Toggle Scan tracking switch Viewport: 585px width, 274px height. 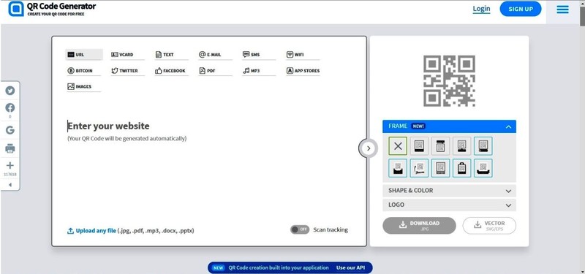coord(300,229)
